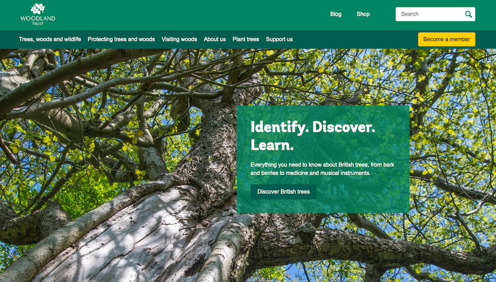Go to the Shop page
Viewport: 496px width, 282px height.
[363, 14]
